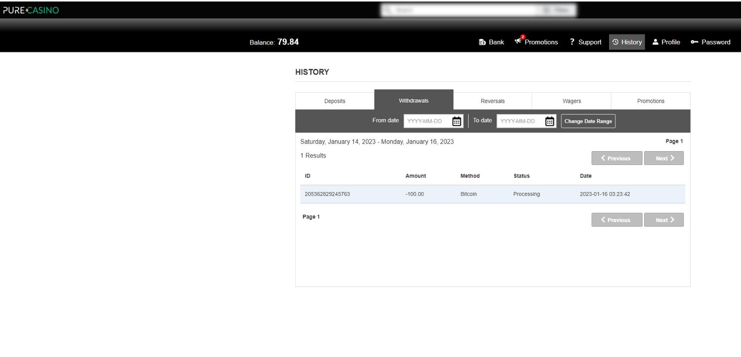
Task: Open the Reversals tab
Action: [x=493, y=101]
